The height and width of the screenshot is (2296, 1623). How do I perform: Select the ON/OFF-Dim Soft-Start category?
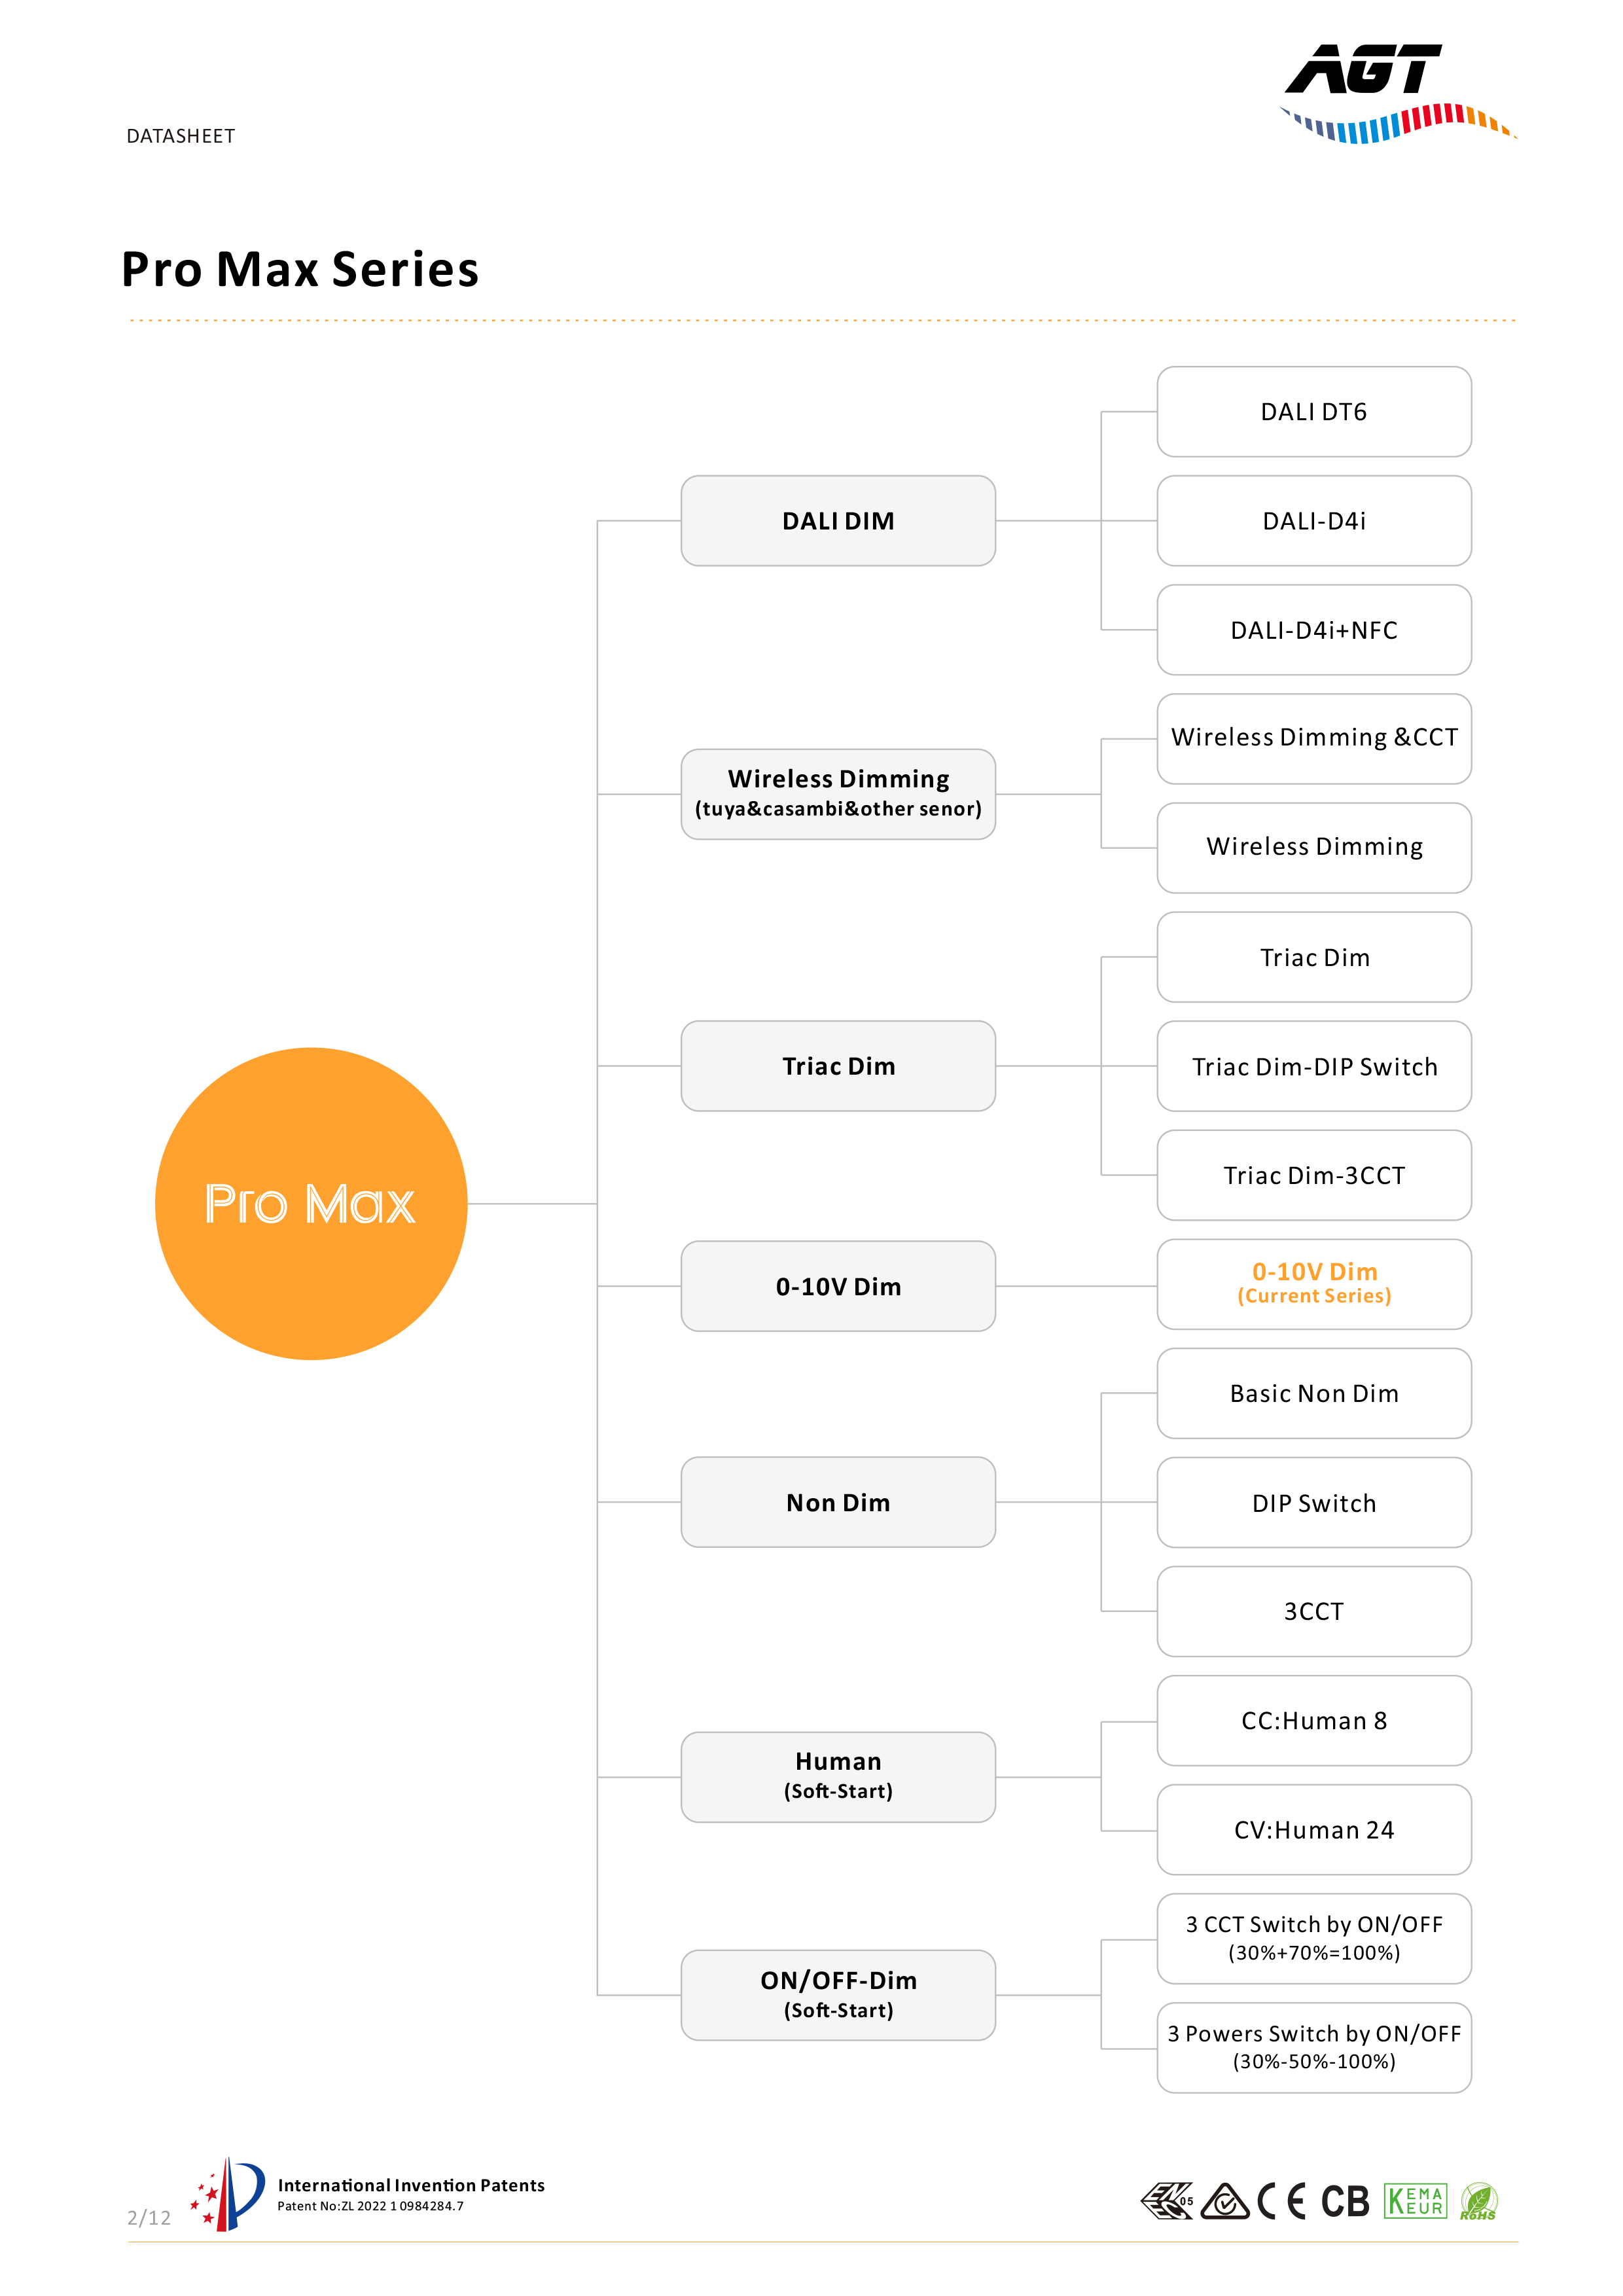pyautogui.click(x=838, y=1995)
